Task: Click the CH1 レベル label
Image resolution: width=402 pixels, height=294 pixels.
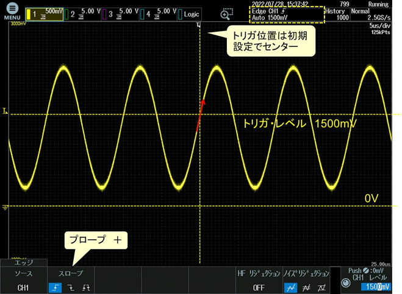Action: pos(370,278)
